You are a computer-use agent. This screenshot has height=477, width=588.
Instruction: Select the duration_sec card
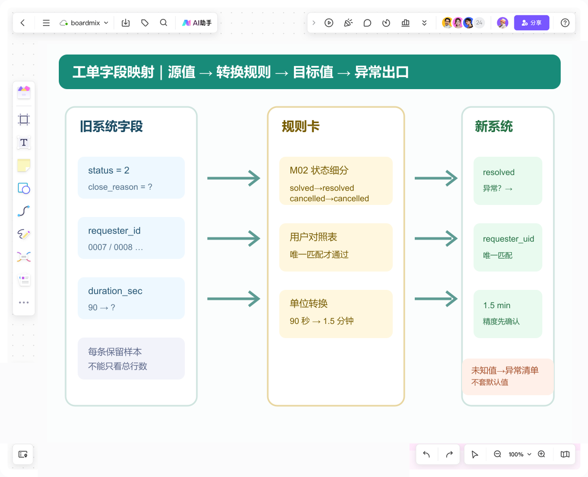pos(131,298)
